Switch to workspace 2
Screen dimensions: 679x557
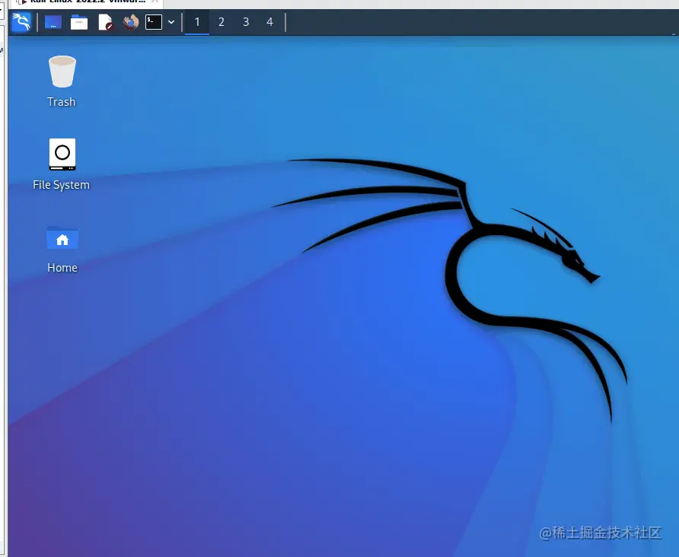[222, 22]
